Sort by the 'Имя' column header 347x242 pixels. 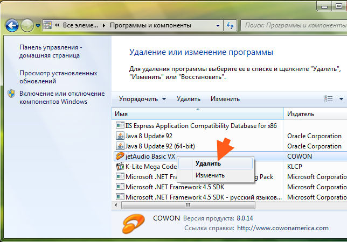[198, 114]
